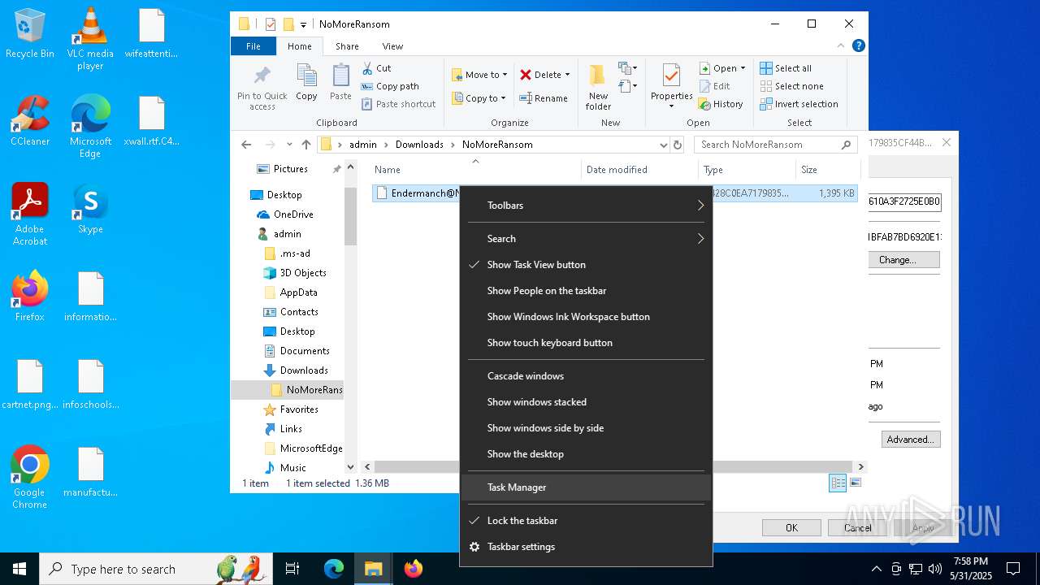Click the Change... button
Viewport: 1040px width, 585px height.
pos(904,260)
